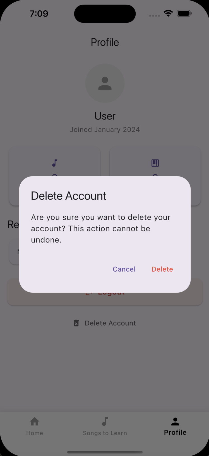
Task: Cancel the account deletion dialog
Action: [124, 269]
